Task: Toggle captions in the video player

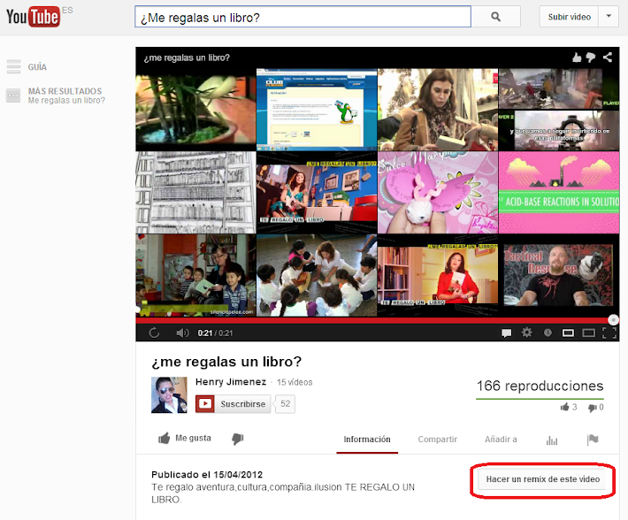Action: coord(507,333)
